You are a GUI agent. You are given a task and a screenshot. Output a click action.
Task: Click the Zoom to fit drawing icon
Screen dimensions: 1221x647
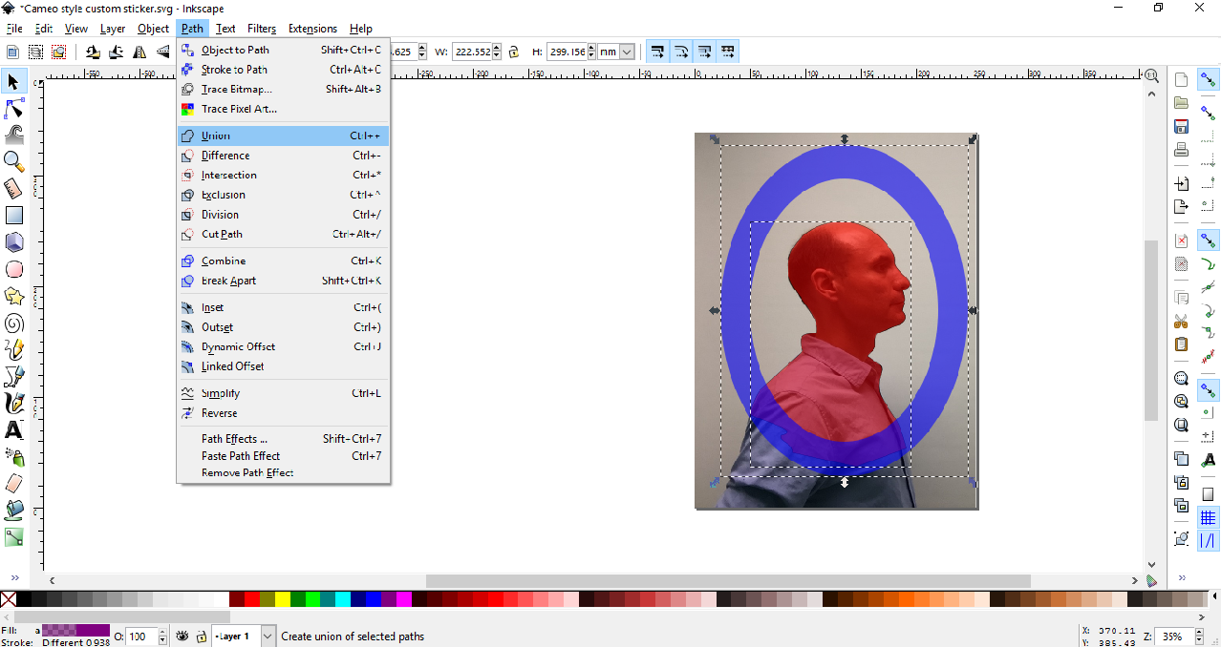click(1182, 402)
